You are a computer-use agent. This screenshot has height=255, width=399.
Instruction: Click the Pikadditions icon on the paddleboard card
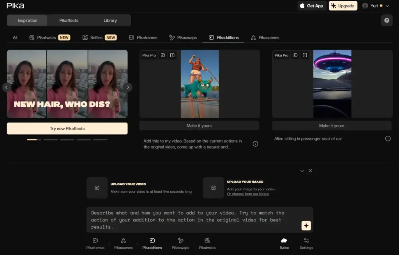tap(163, 55)
